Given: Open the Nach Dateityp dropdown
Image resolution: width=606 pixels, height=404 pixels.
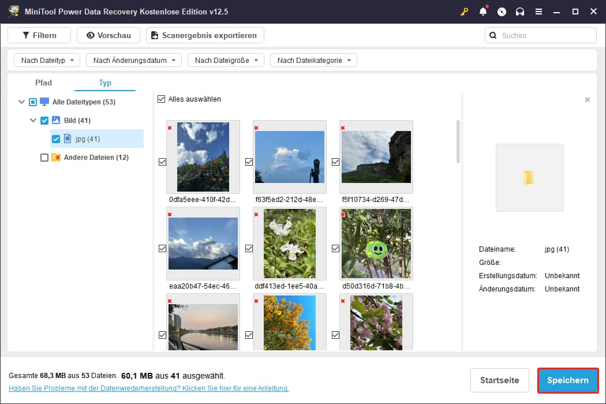Looking at the screenshot, I should [47, 60].
